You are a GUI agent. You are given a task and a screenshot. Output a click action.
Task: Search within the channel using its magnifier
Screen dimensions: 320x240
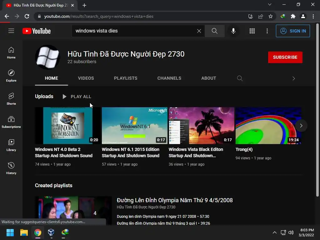point(240,78)
